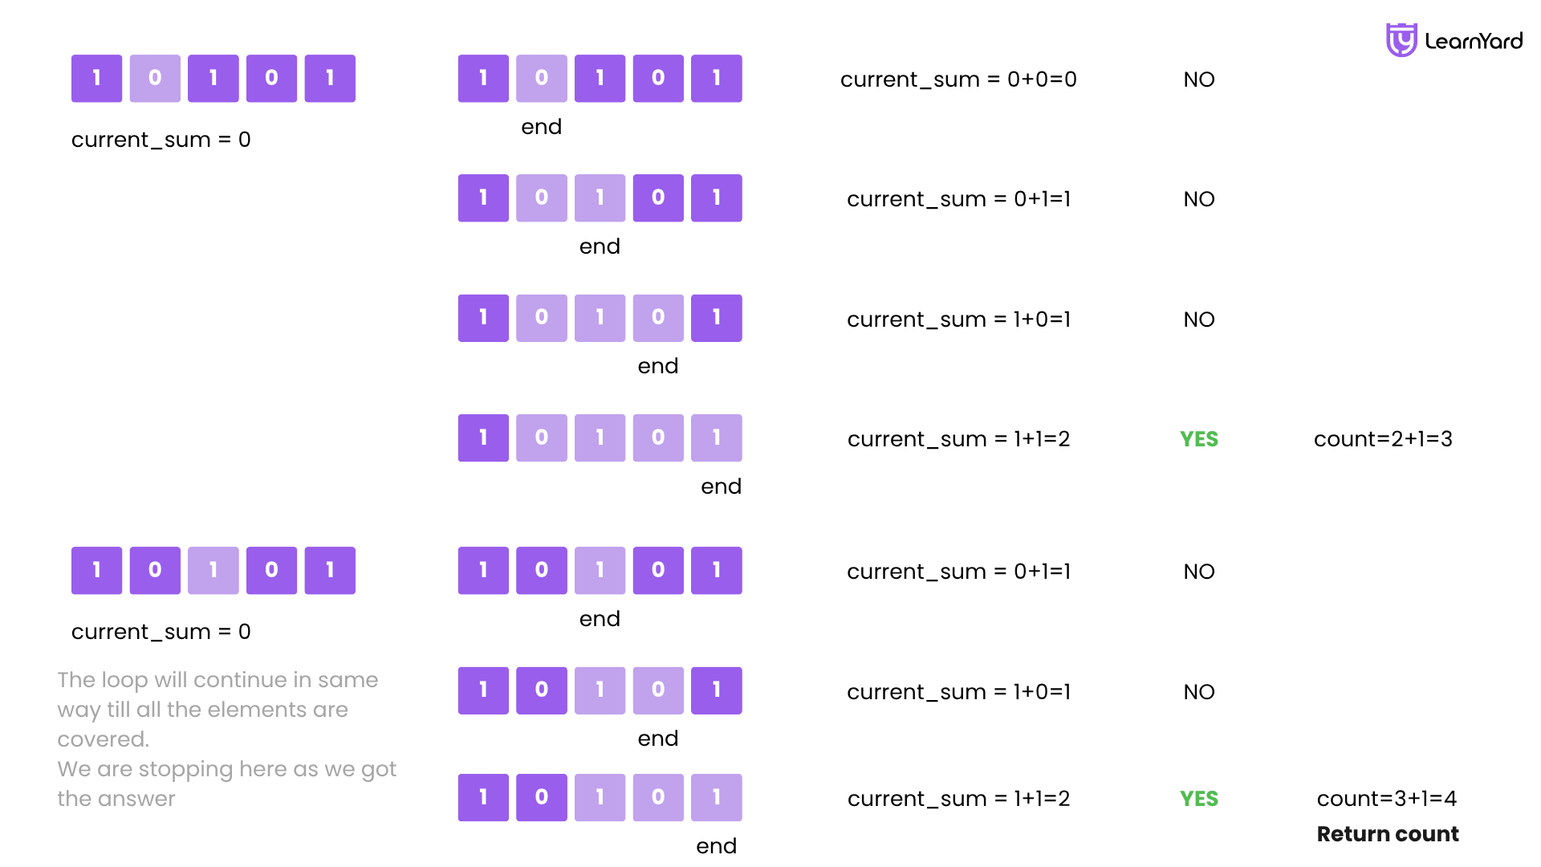Click 'current_sum = 0' under bottom-left array
This screenshot has width=1541, height=867.
point(161,632)
